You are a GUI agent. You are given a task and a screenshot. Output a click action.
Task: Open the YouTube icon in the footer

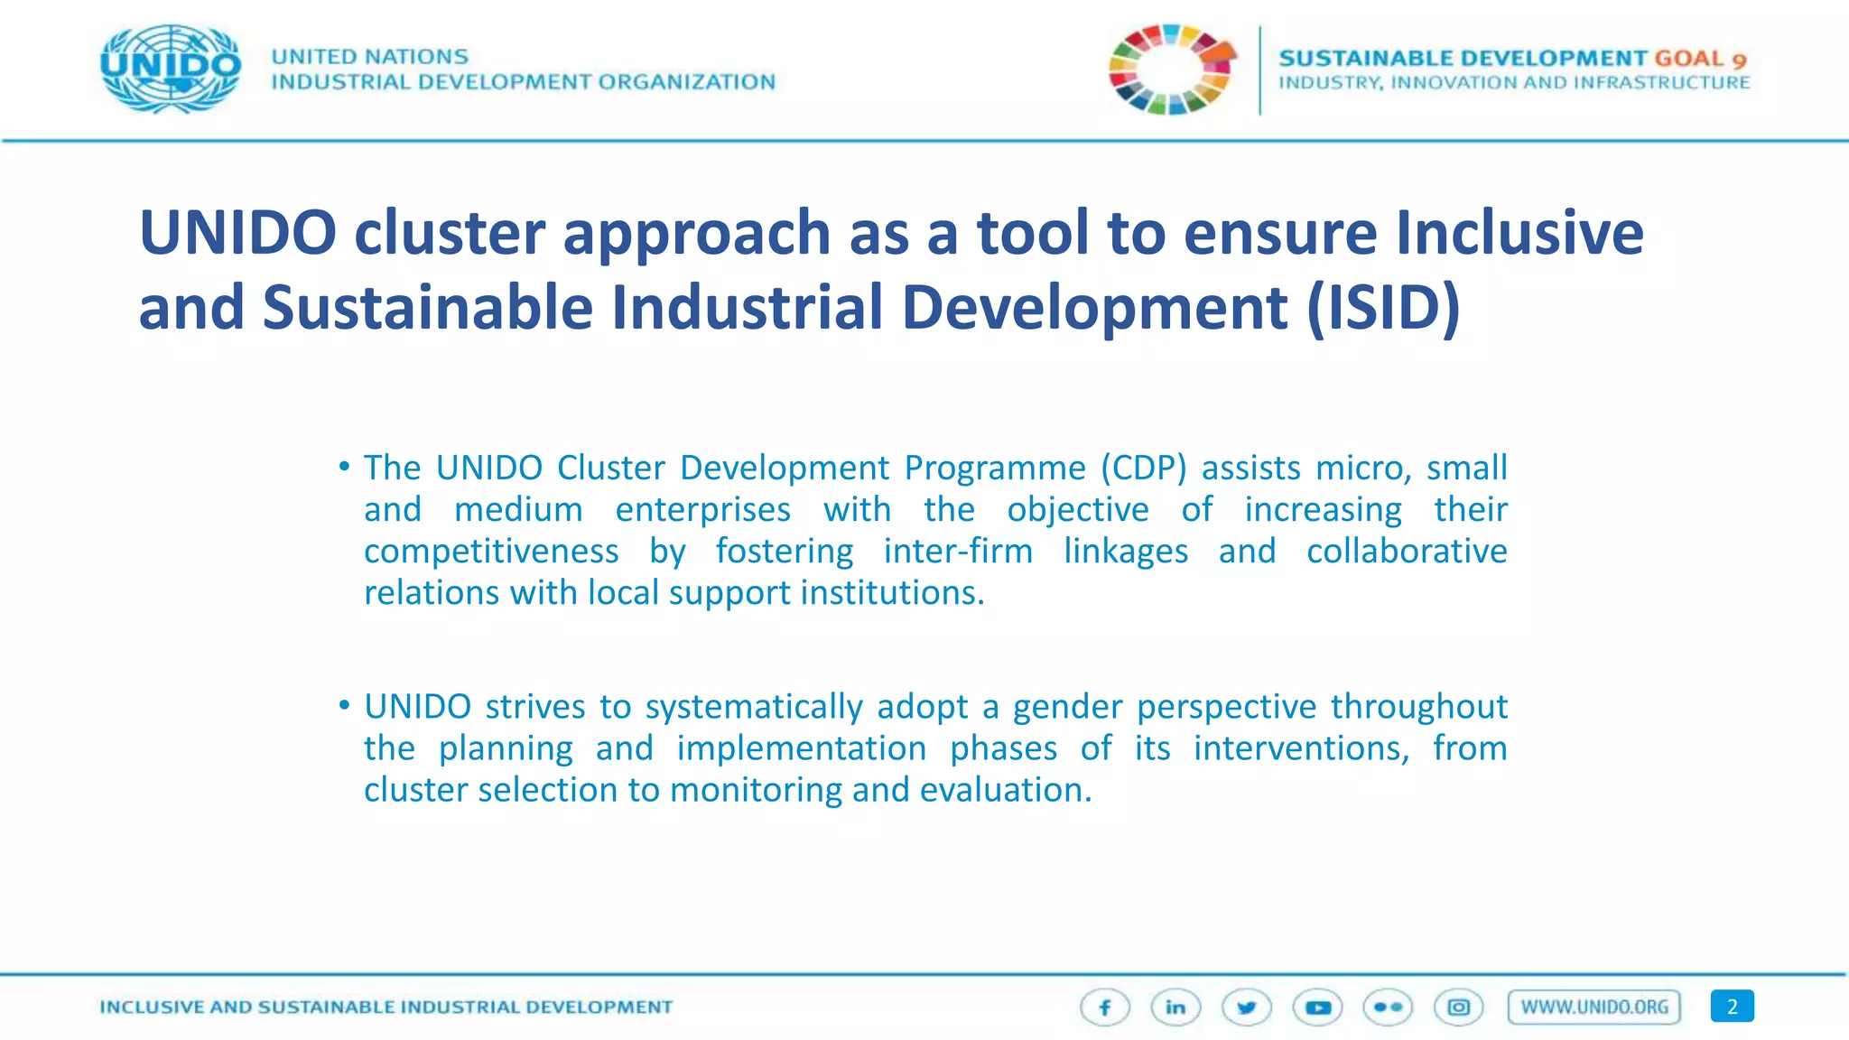point(1317,1007)
